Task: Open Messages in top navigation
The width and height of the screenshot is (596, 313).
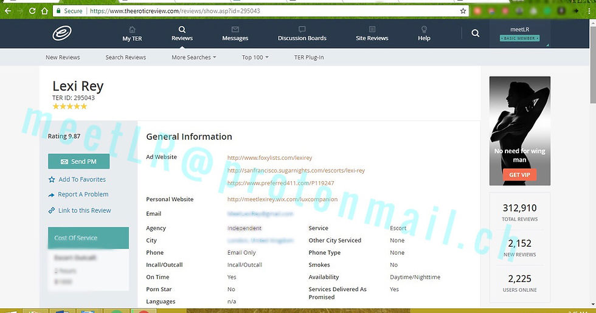Action: (235, 33)
